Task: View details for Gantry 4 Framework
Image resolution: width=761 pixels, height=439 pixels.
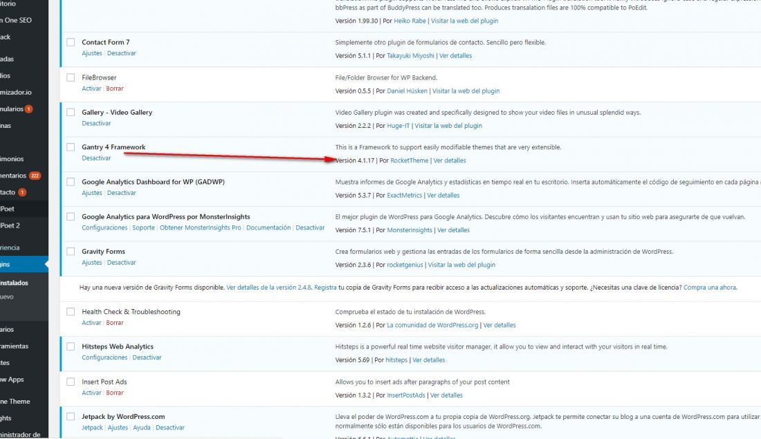Action: (x=450, y=160)
